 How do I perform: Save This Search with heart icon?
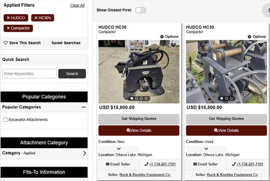tap(22, 43)
